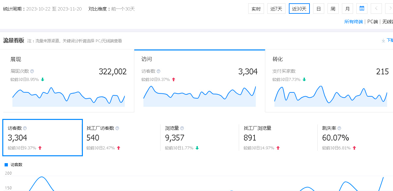393x191 pixels.
Task: Switch to 所有终端 terminal filter
Action: (x=353, y=22)
